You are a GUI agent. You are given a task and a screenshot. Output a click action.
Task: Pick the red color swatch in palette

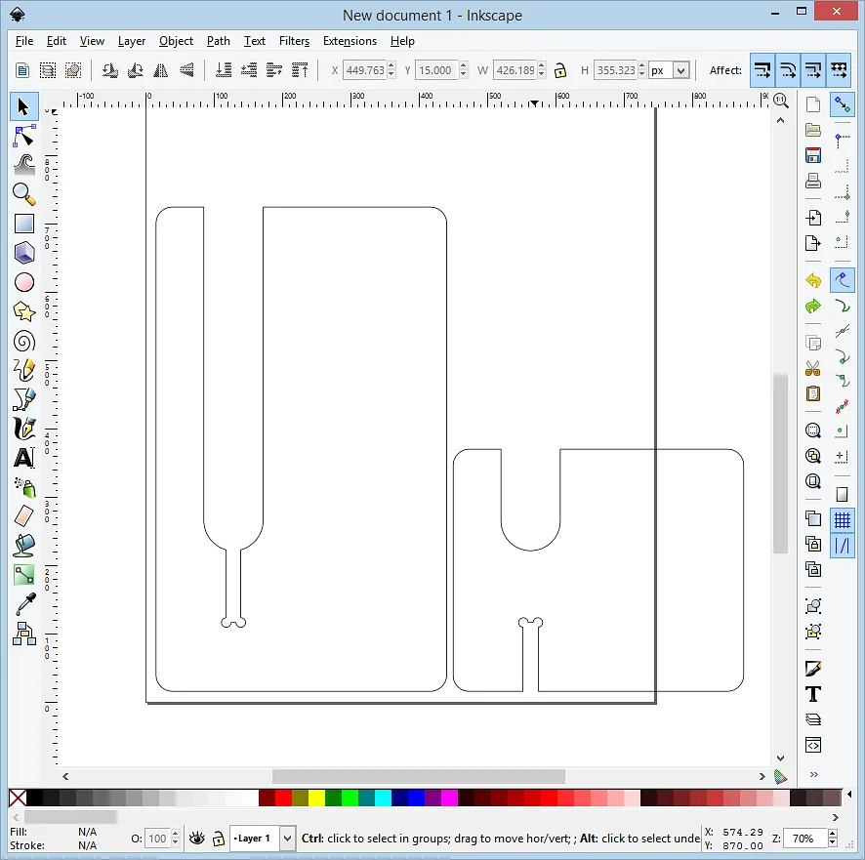point(283,799)
